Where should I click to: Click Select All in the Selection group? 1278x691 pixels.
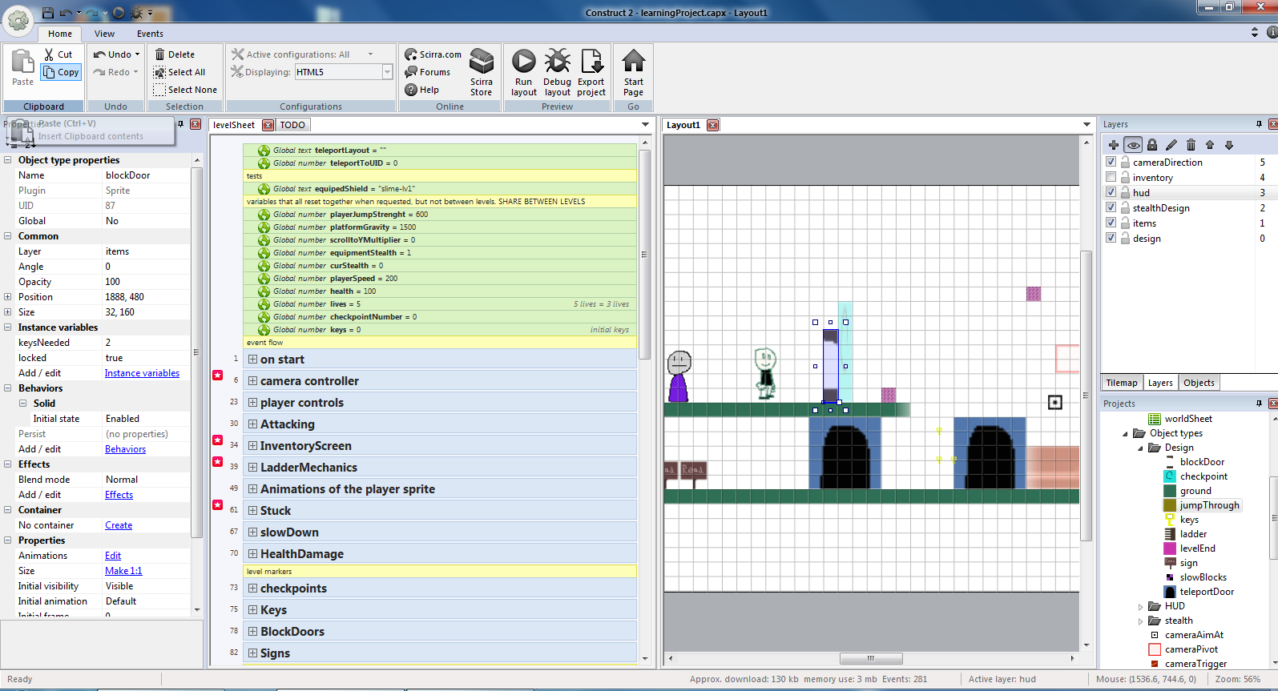179,72
